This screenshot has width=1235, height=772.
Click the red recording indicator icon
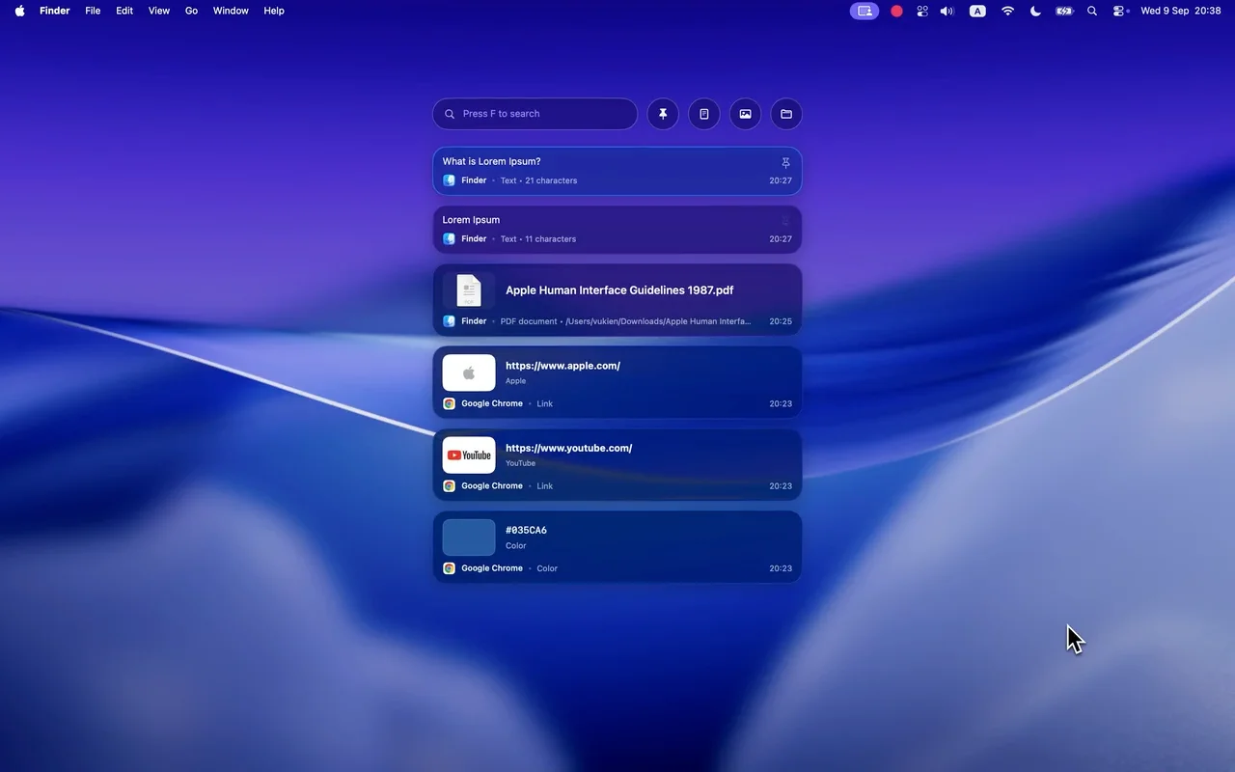tap(896, 11)
